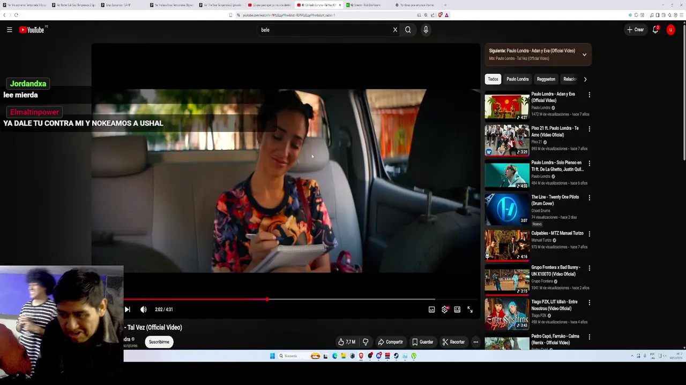Viewport: 686px width, 385px height.
Task: Open Solo Pienso en Ti video title
Action: click(557, 166)
